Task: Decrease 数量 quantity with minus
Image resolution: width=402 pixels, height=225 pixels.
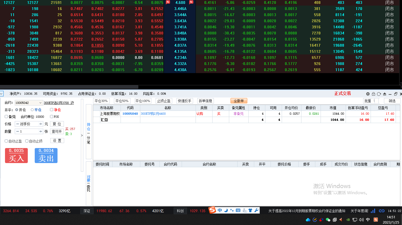Action: 18,131
